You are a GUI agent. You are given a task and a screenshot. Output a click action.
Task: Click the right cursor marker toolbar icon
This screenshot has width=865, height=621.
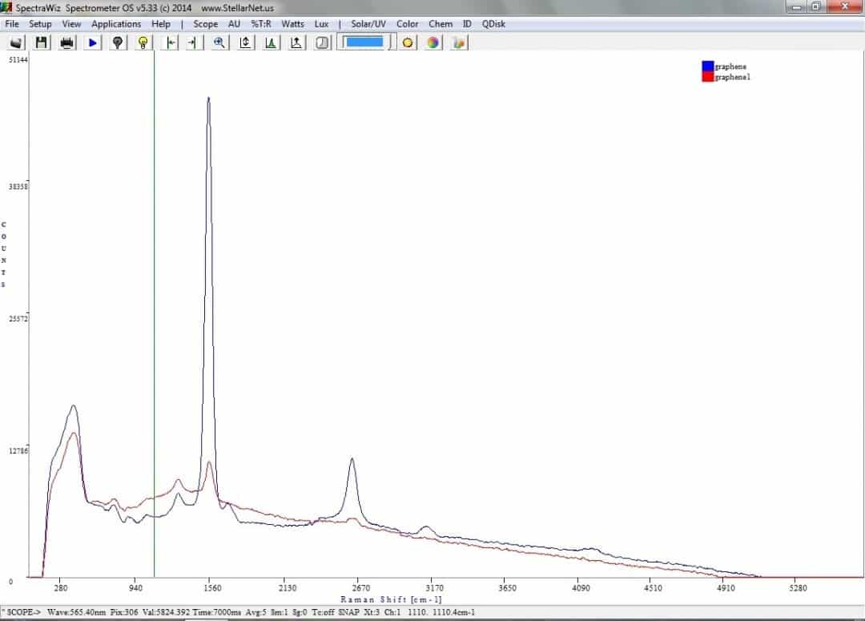point(191,42)
